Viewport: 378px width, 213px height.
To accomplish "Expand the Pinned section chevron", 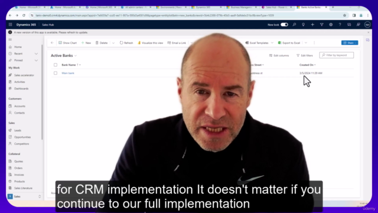I will [36, 60].
